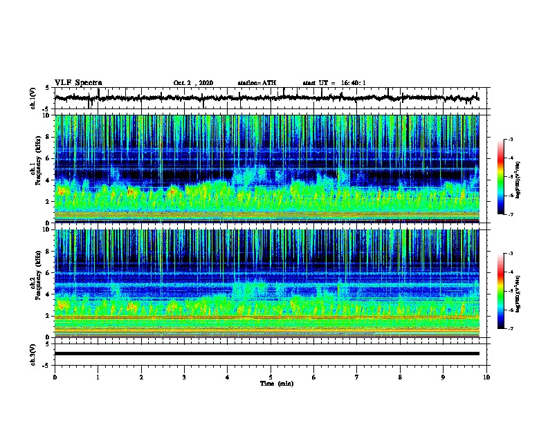Image resolution: width=548 pixels, height=423 pixels.
Task: Click the "-7" value on ch.2 colorbar
Action: [x=510, y=328]
